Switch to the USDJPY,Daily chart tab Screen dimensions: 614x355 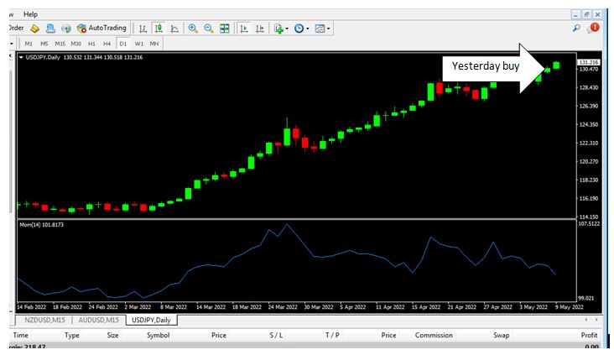pyautogui.click(x=151, y=320)
